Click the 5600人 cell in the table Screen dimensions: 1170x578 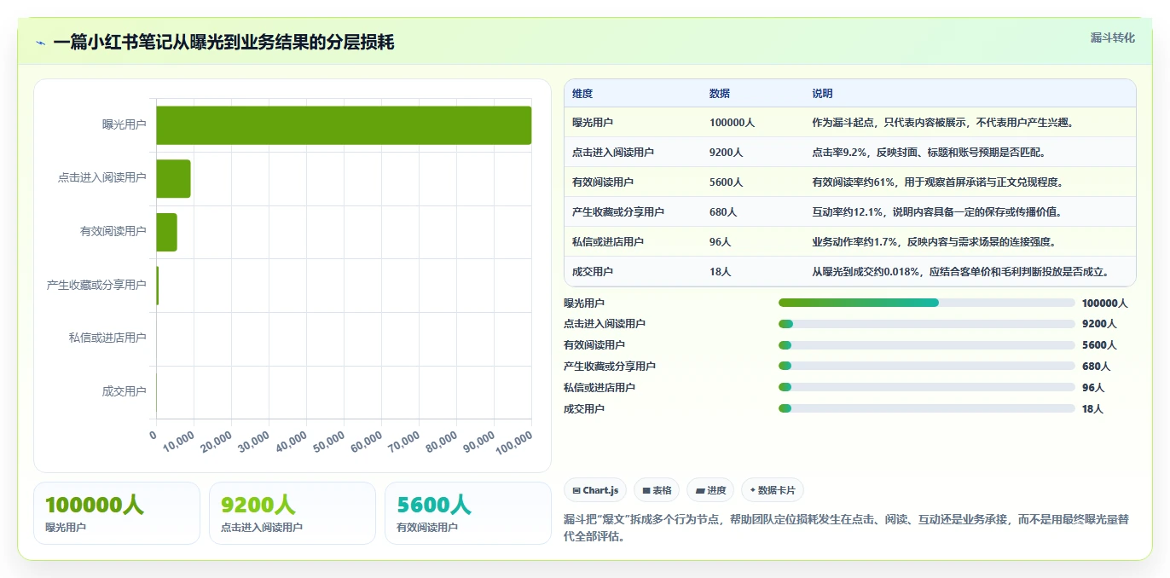726,182
